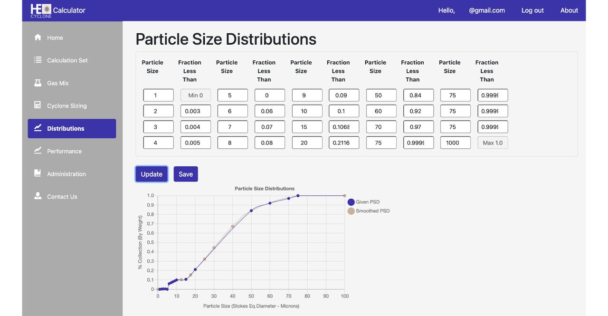Click the Home icon in the sidebar

38,37
